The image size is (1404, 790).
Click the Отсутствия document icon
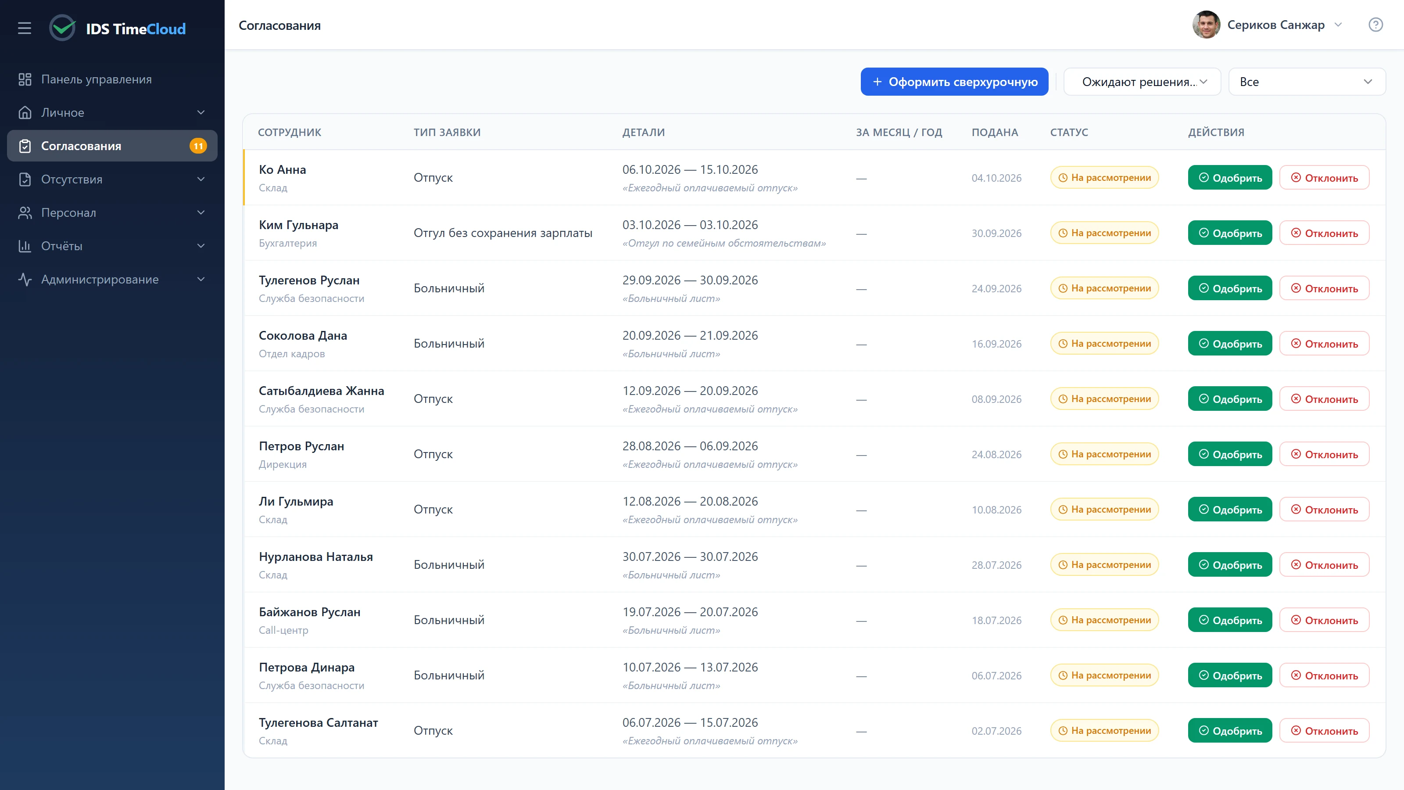point(25,180)
